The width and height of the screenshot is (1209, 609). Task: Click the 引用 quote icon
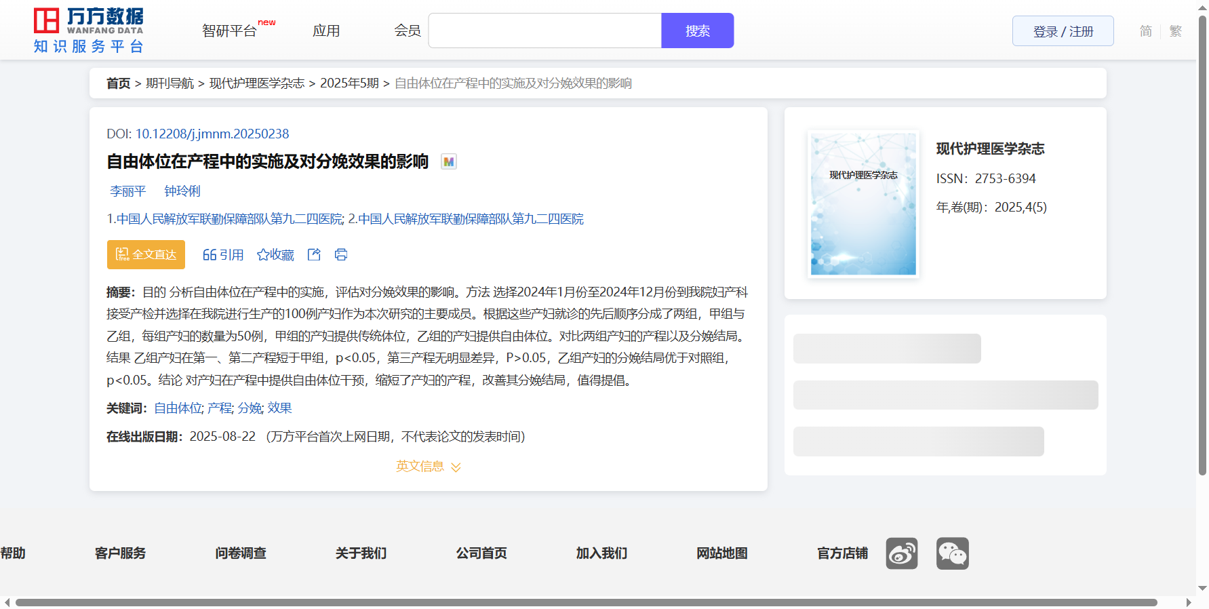pyautogui.click(x=223, y=254)
